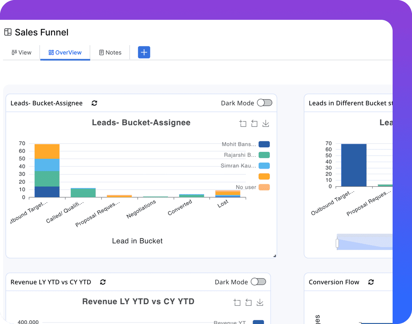Viewport: 412px width, 324px height.
Task: Click the Called/ Qualifi... bar
Action: point(83,193)
